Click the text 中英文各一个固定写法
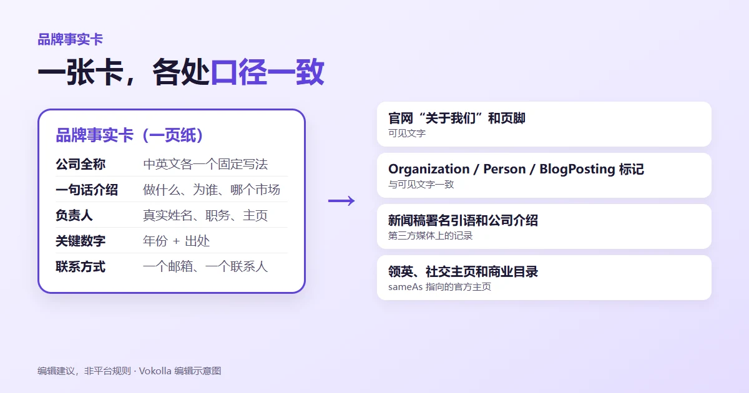The height and width of the screenshot is (393, 749). (205, 164)
